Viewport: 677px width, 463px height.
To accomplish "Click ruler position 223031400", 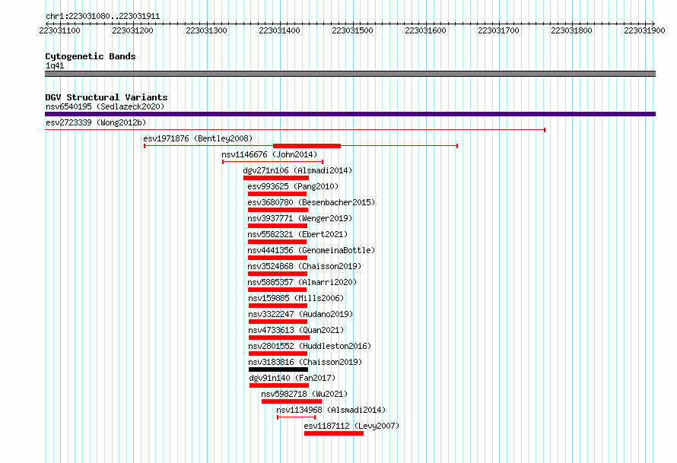I will [279, 30].
